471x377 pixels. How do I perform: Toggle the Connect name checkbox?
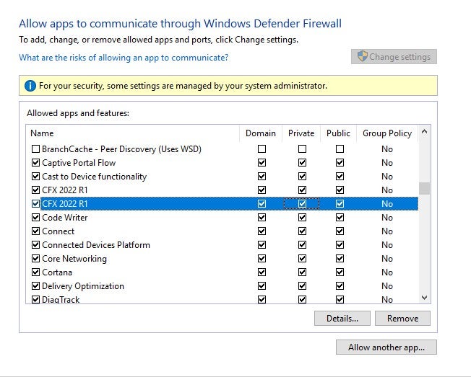pyautogui.click(x=35, y=231)
